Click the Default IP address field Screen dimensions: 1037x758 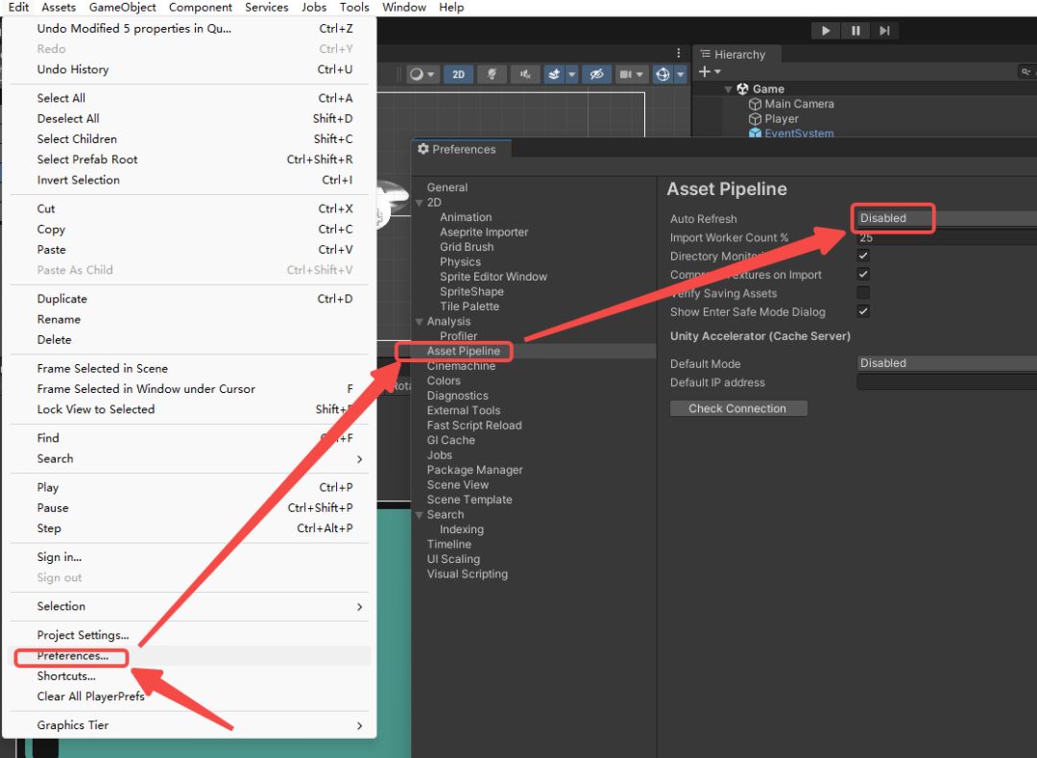[x=946, y=382]
